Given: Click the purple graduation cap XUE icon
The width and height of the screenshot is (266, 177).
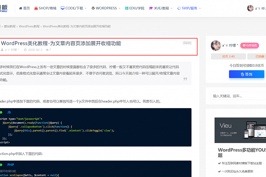Looking at the screenshot, I should [x=151, y=8].
